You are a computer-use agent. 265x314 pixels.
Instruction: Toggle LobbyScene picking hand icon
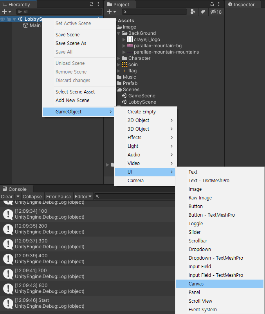9,19
